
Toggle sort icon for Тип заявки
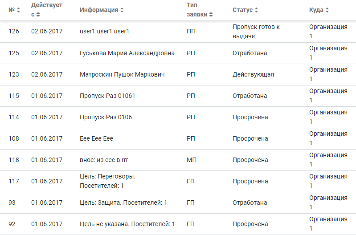[x=211, y=15]
